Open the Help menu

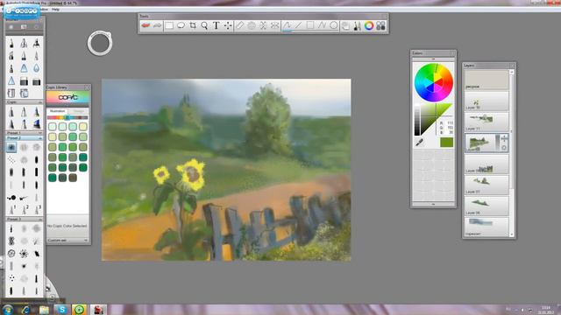55,10
